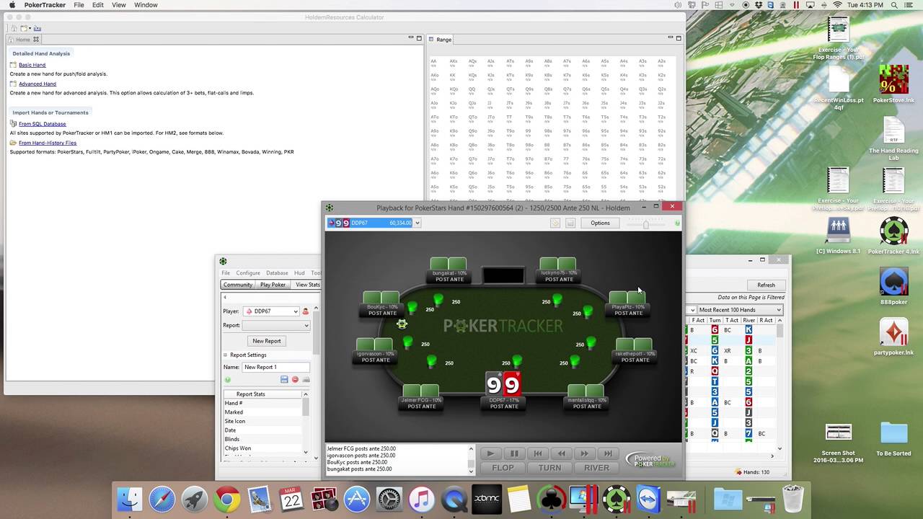Click the From Hand-History Files link
Viewport: 923px width, 519px height.
[x=48, y=143]
